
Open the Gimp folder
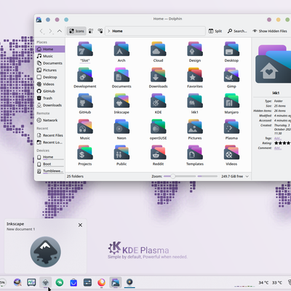[231, 75]
